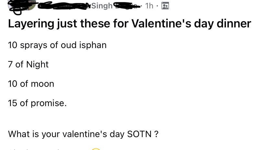Open the poster's profile via Singh name
This screenshot has width=268, height=150.
tap(102, 6)
